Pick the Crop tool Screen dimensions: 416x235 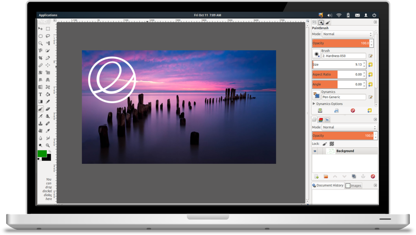tap(41, 58)
